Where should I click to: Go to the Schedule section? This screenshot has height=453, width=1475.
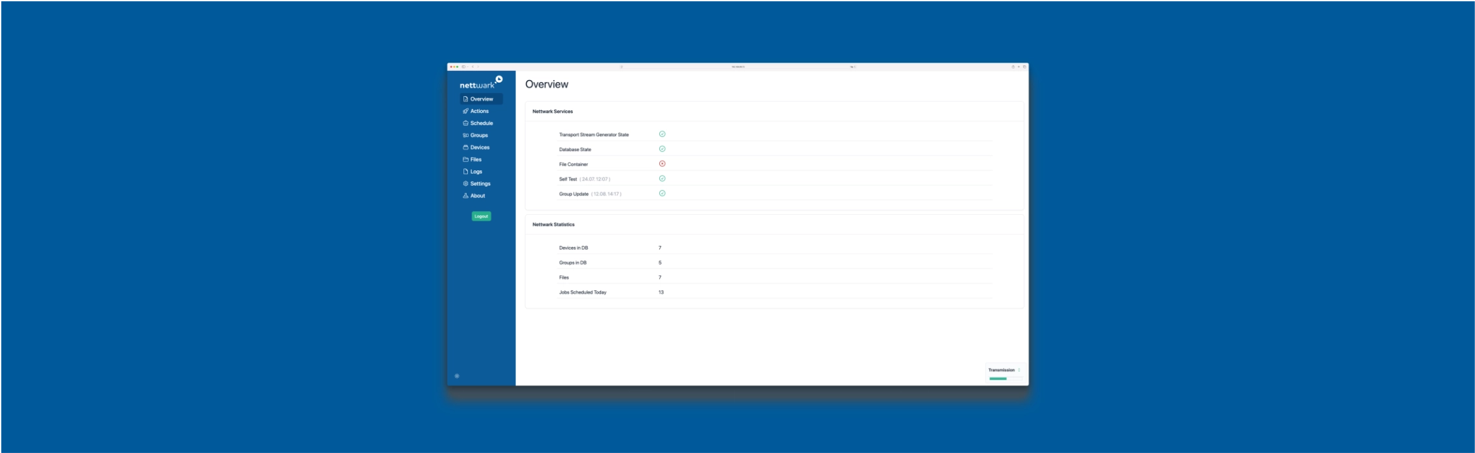pyautogui.click(x=481, y=123)
